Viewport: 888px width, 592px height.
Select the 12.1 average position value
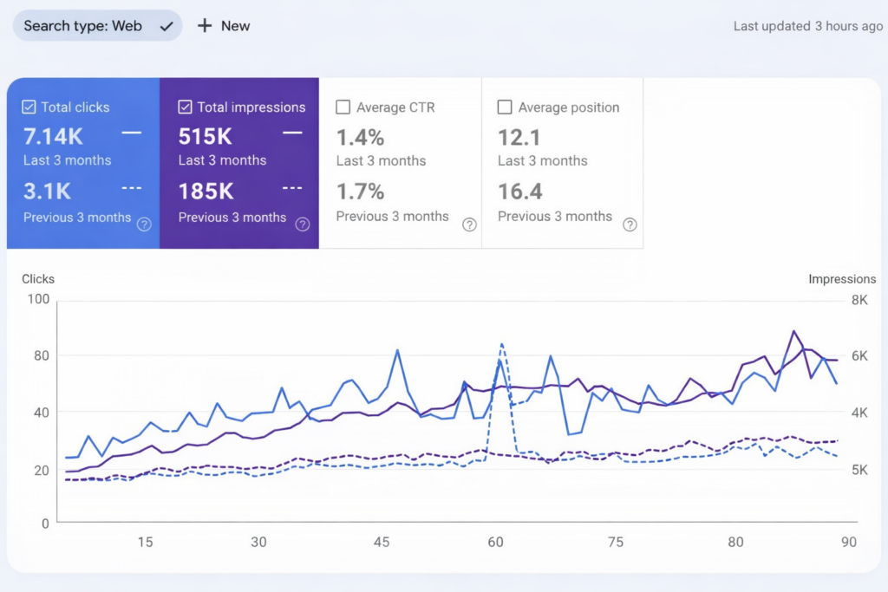coord(519,137)
